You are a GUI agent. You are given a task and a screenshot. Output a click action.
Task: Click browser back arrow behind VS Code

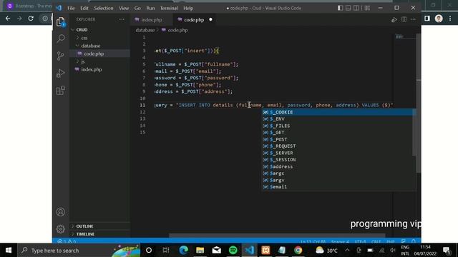click(x=8, y=19)
